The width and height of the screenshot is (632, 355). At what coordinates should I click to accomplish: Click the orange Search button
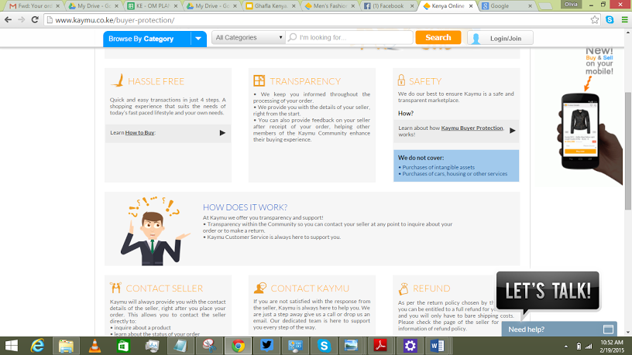(438, 37)
